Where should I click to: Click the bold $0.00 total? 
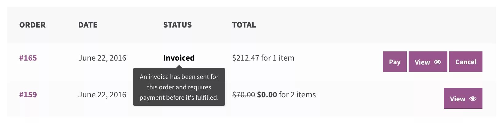(x=267, y=95)
